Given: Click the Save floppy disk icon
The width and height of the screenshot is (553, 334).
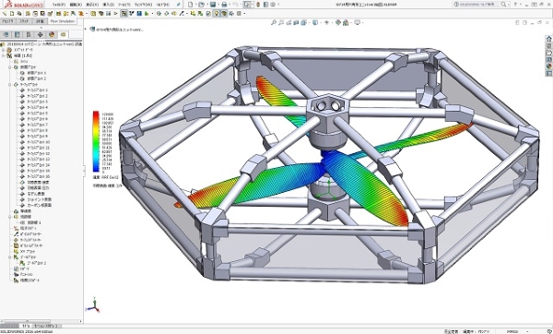Looking at the screenshot, I should (213, 5).
